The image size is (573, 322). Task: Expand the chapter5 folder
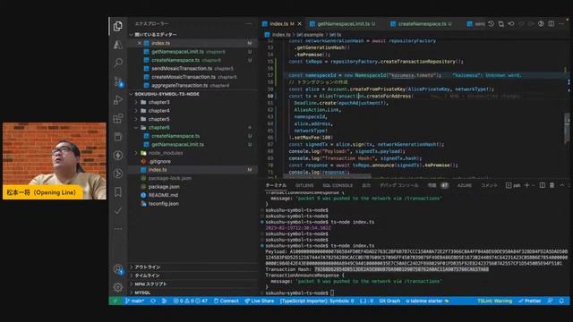click(136, 119)
